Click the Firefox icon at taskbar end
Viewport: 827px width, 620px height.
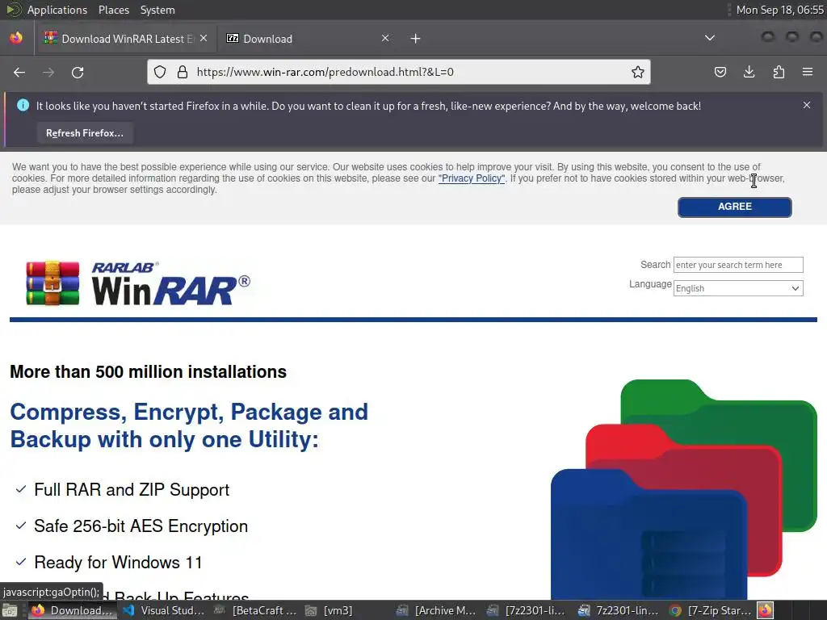766,610
